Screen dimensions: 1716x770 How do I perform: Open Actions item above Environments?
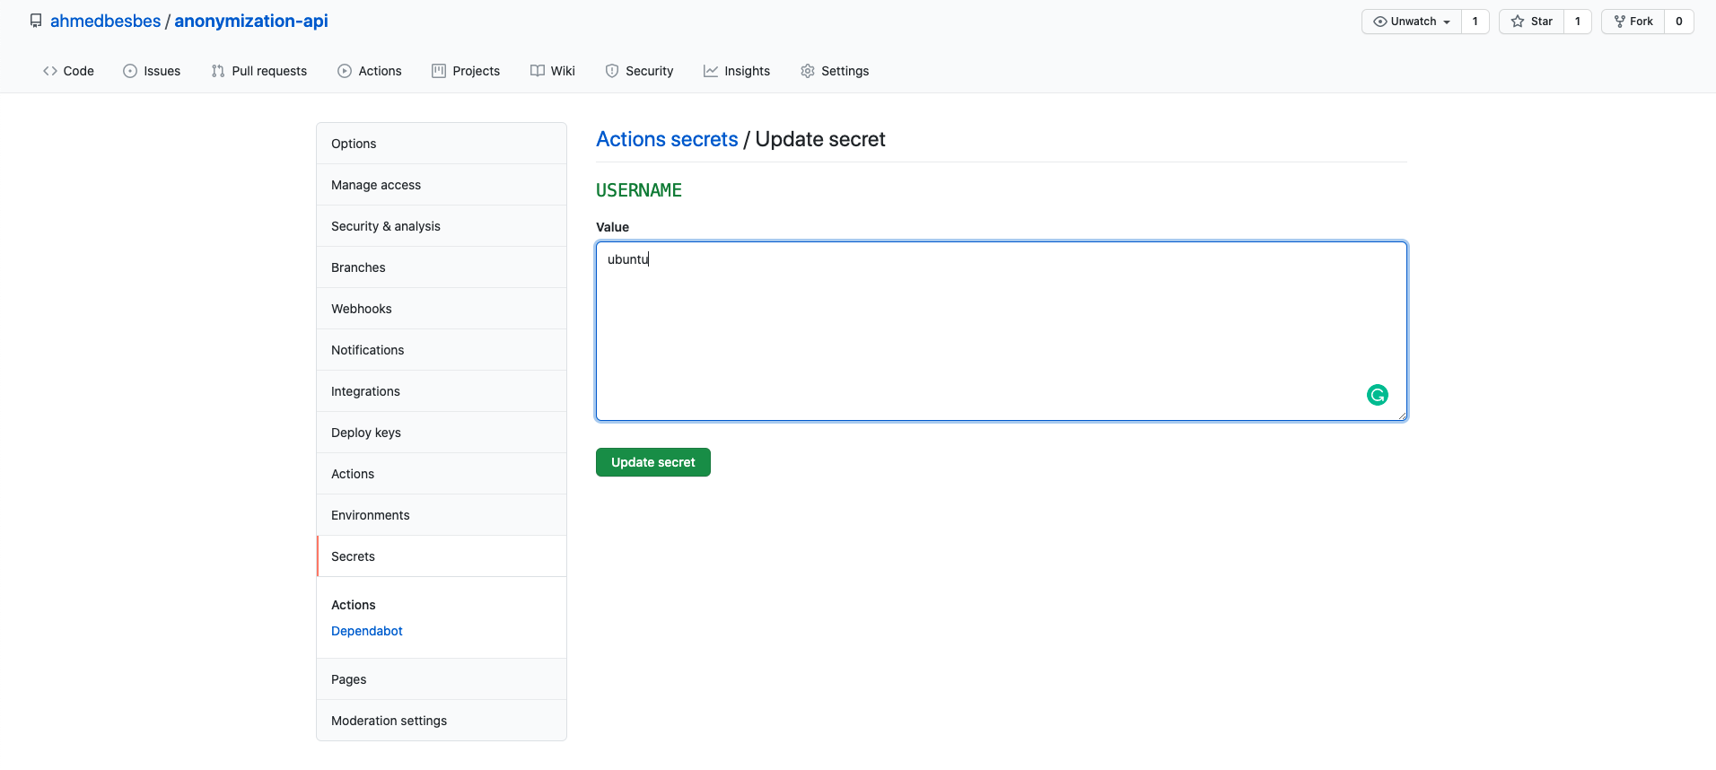442,474
